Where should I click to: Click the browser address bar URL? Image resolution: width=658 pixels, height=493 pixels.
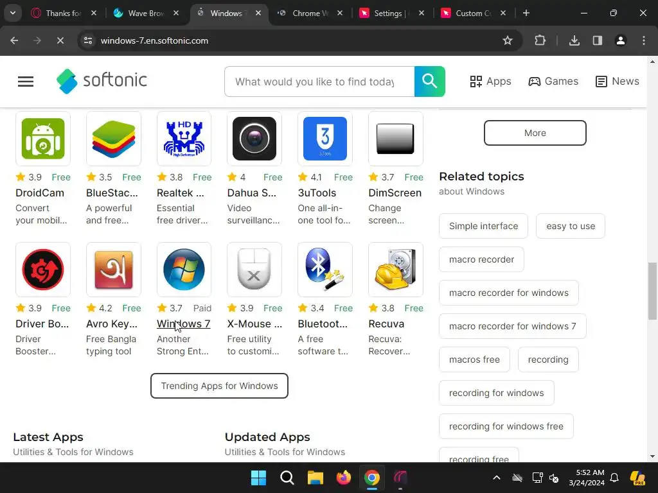click(154, 40)
